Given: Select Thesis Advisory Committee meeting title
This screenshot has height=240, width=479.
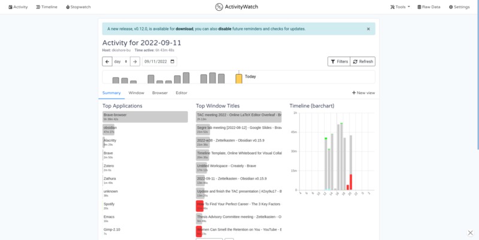Looking at the screenshot, I should coord(238,219).
